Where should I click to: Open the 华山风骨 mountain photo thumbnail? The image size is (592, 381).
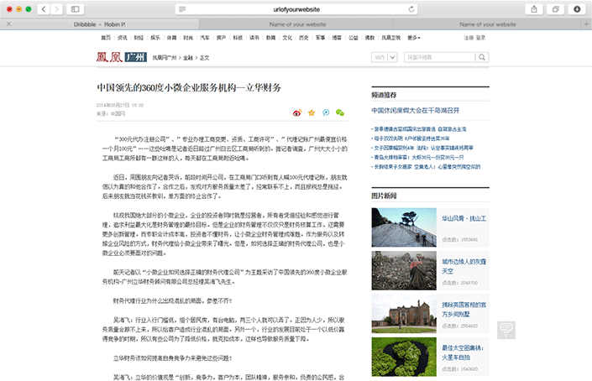(x=403, y=227)
